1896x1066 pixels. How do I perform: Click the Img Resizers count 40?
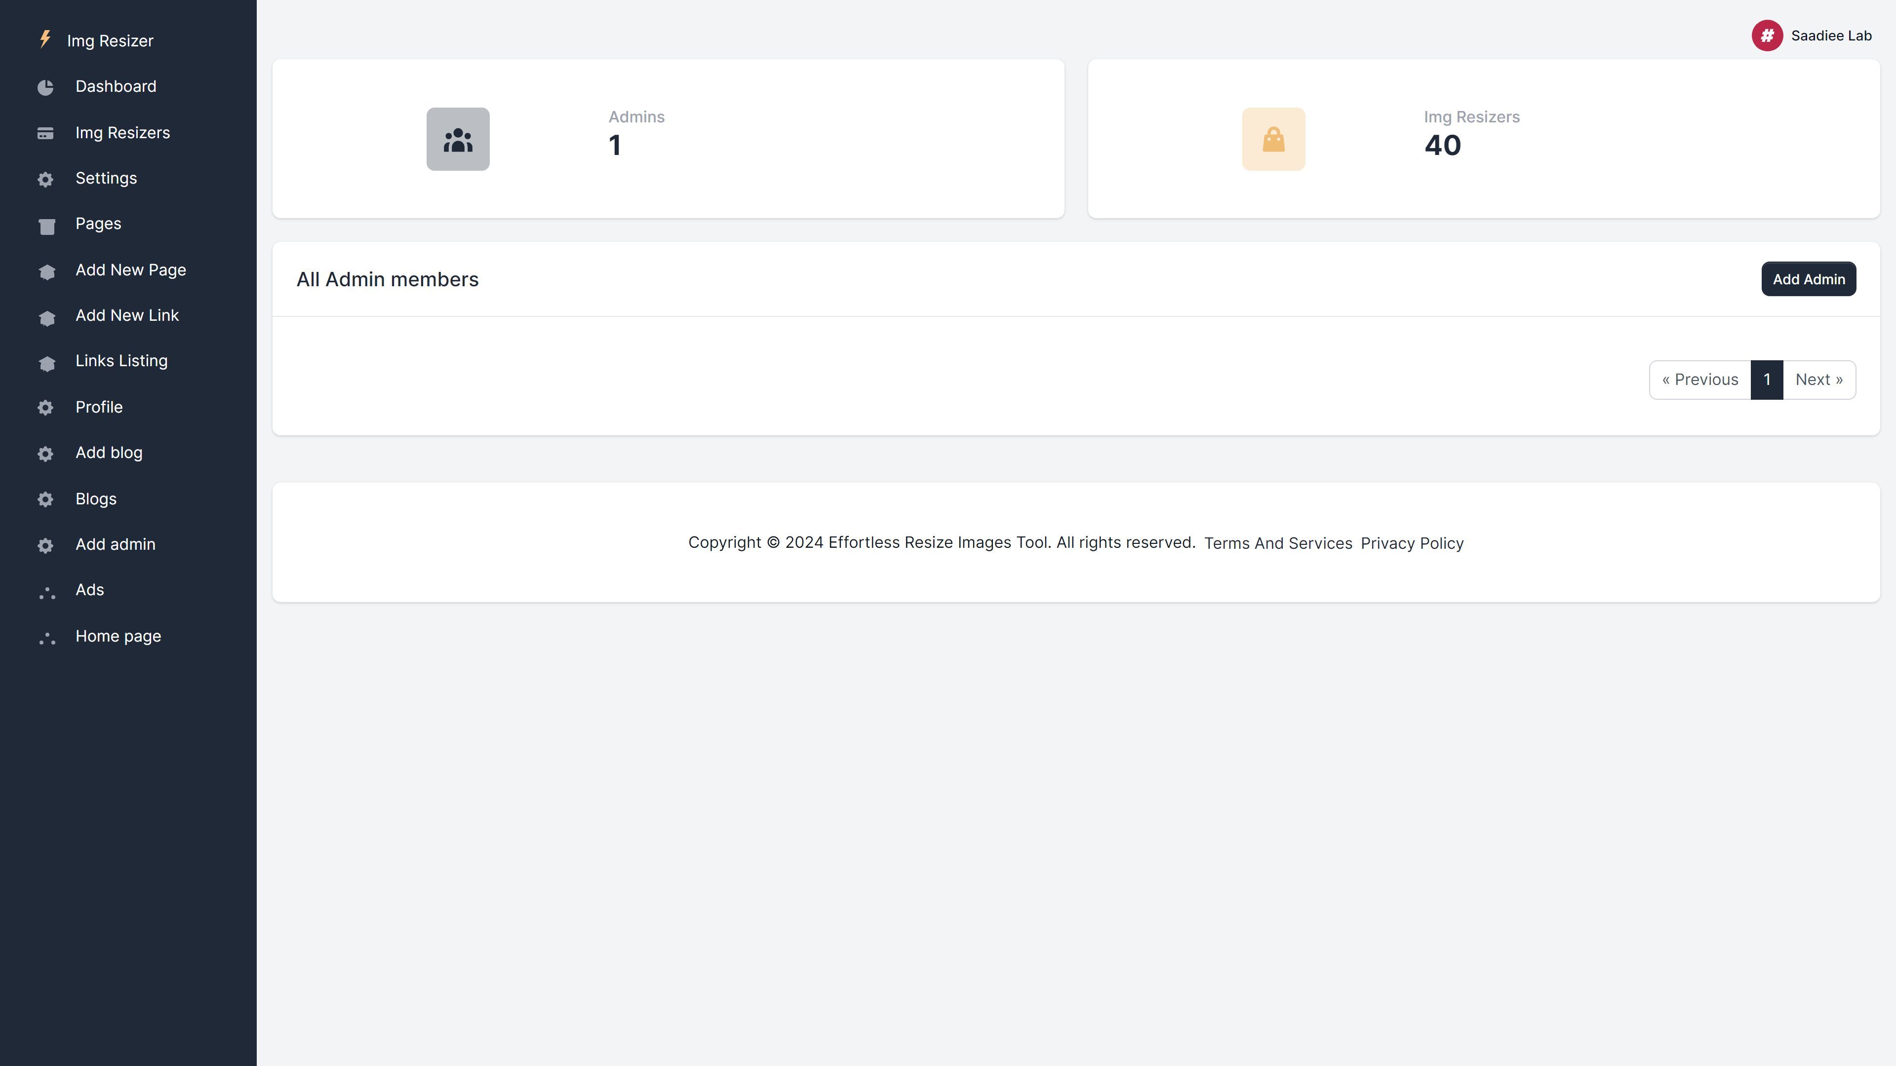click(1443, 146)
